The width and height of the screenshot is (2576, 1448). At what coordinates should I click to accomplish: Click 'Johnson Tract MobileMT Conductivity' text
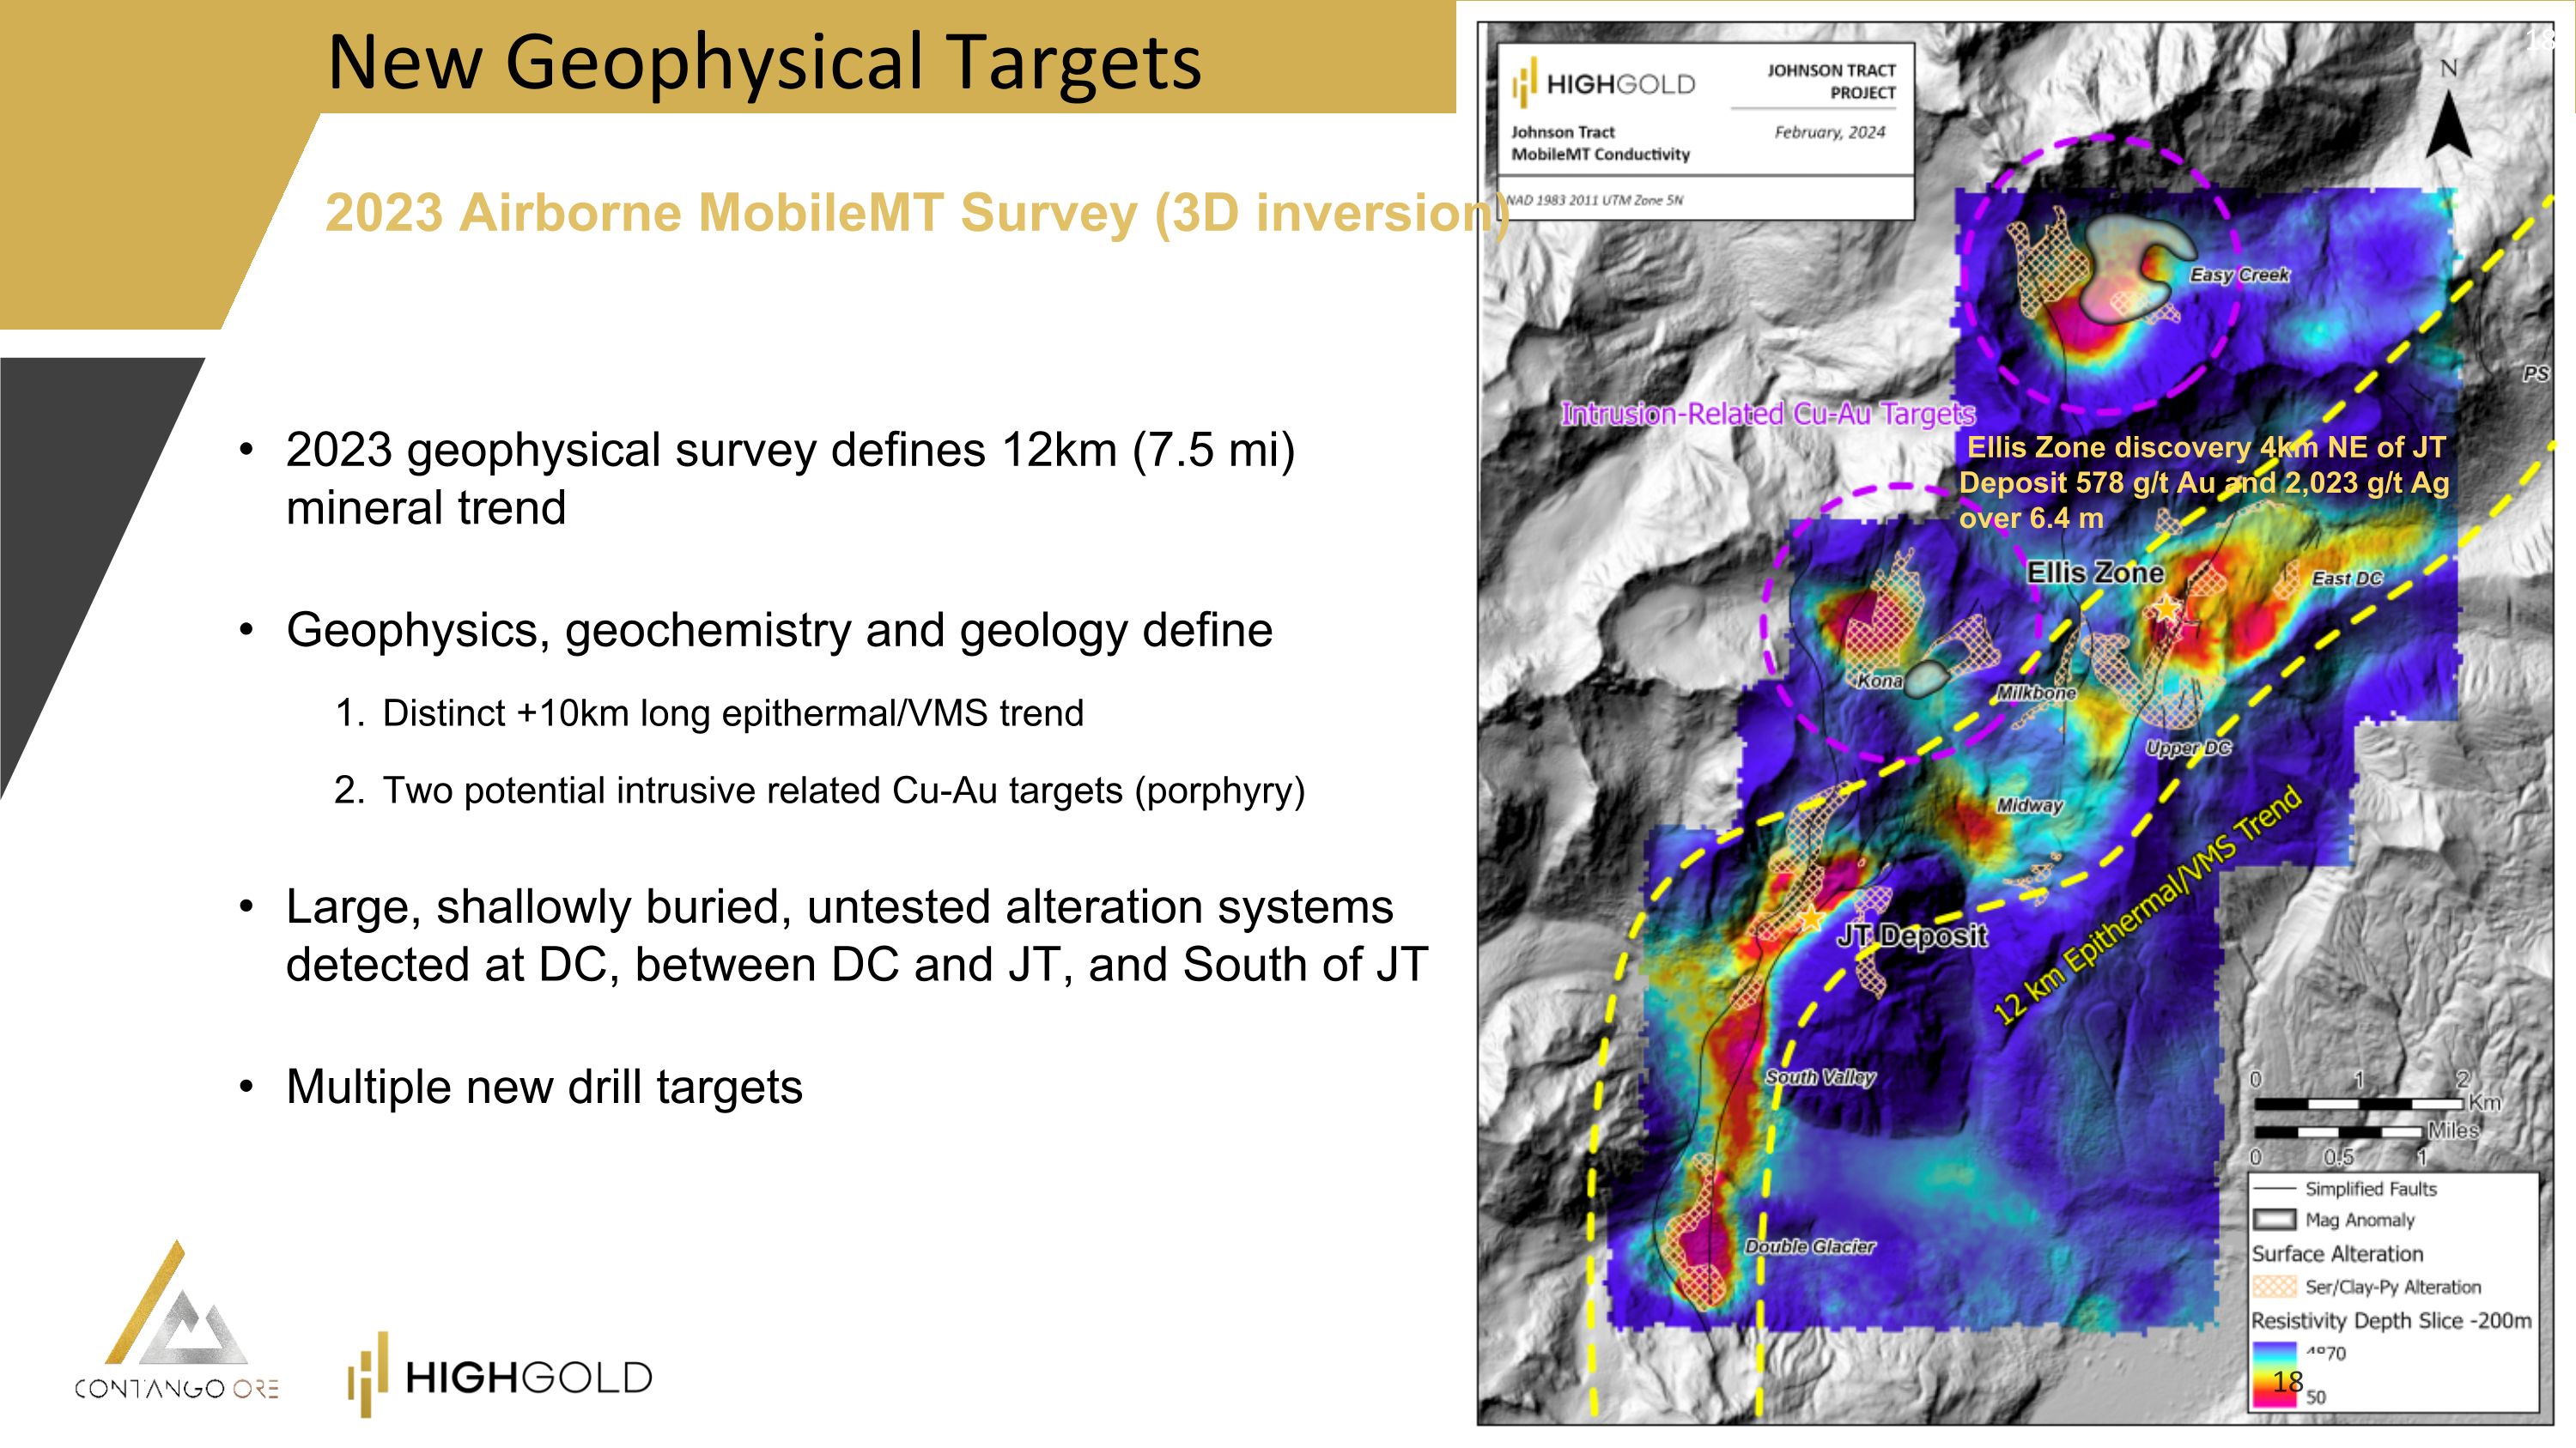1600,142
